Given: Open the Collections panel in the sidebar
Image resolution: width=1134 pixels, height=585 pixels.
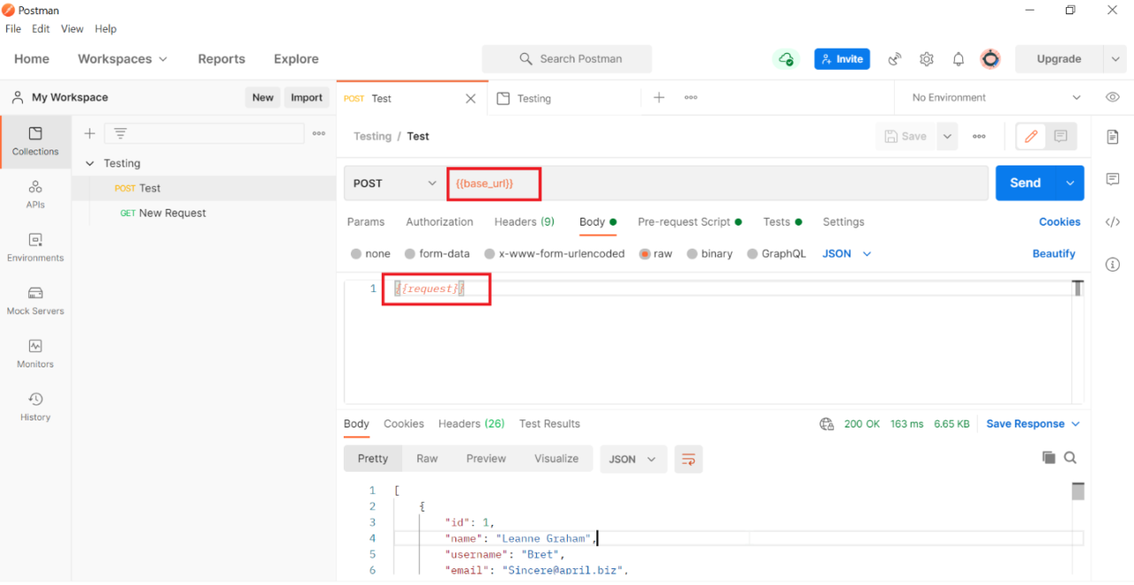Looking at the screenshot, I should (35, 142).
